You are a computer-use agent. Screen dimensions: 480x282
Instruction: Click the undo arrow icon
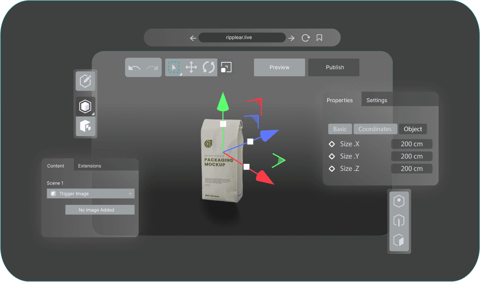click(134, 68)
